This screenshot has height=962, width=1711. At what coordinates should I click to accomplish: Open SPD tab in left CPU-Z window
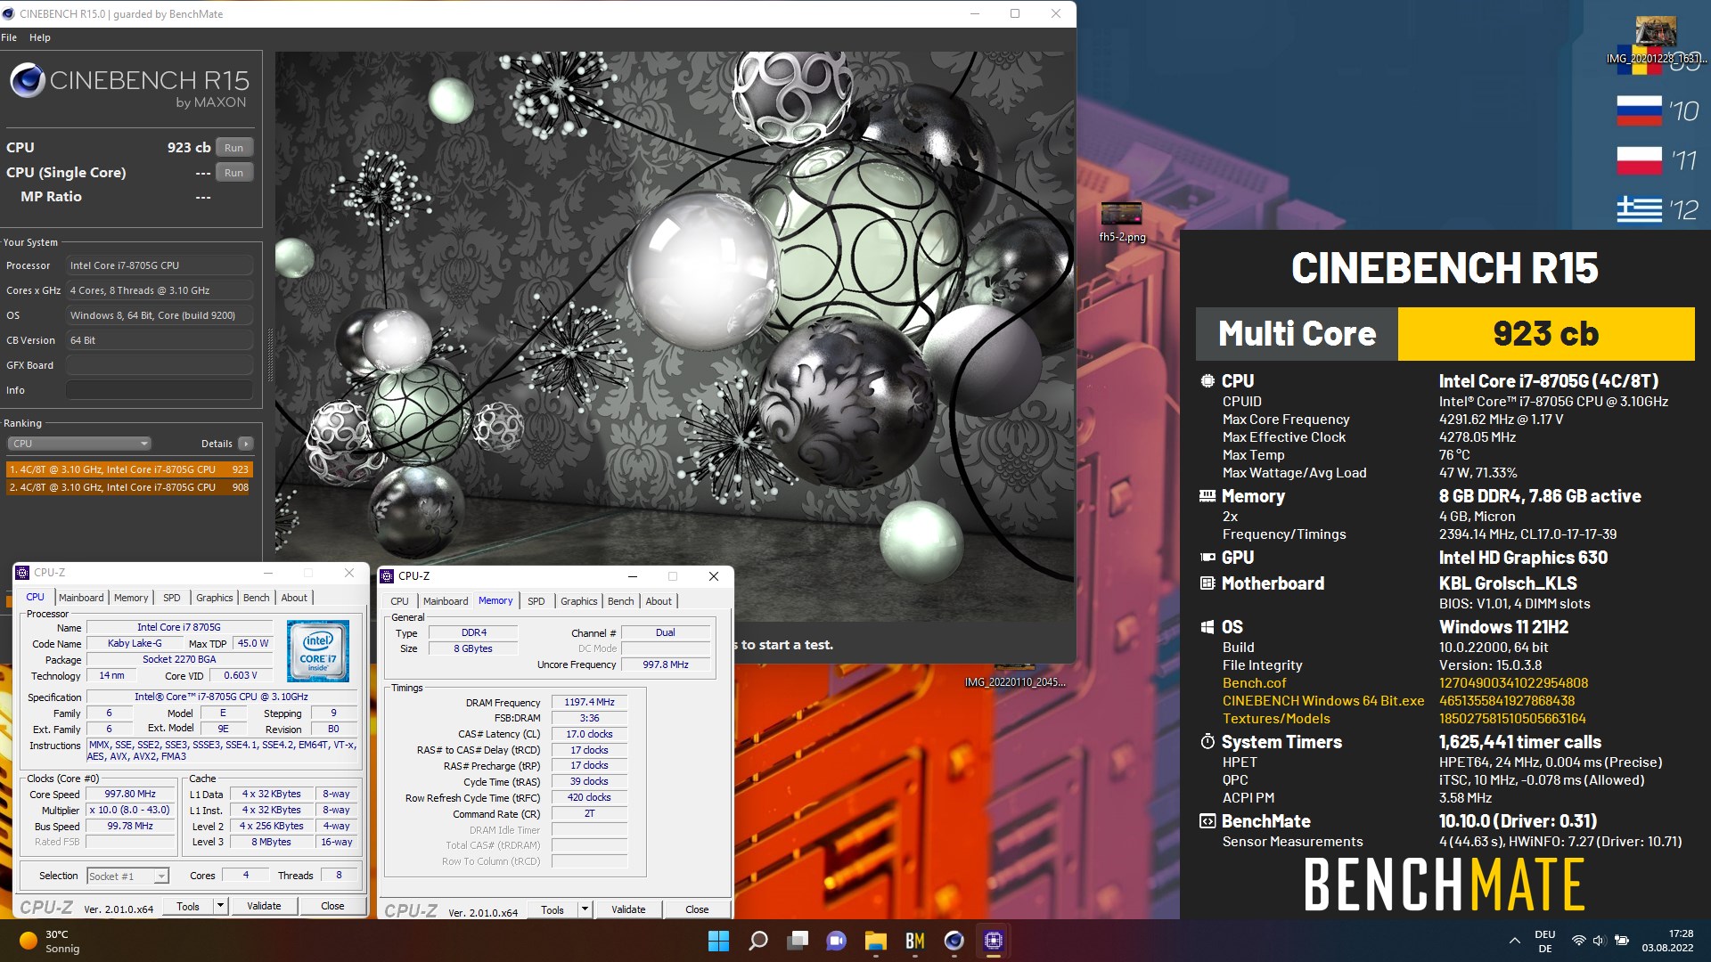[x=172, y=598]
